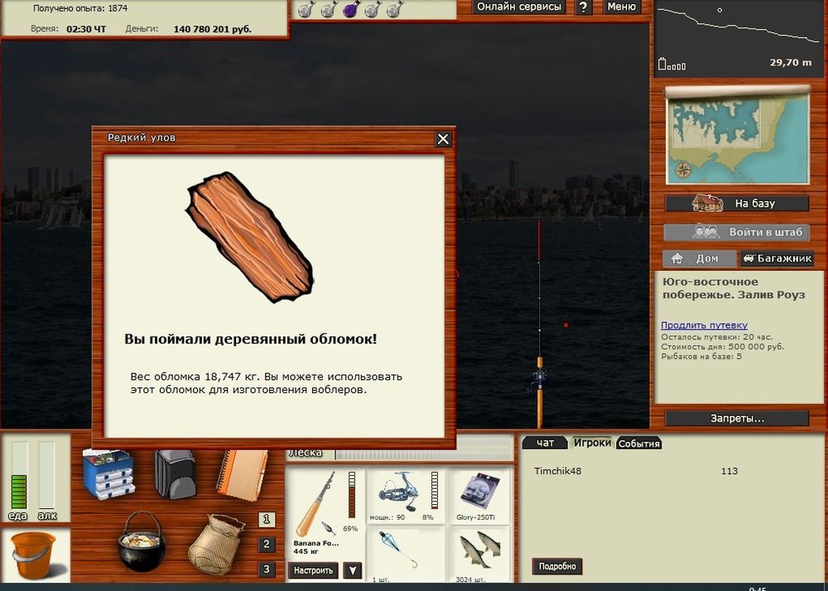The width and height of the screenshot is (828, 591).
Task: Click the purple potion flask
Action: [x=350, y=9]
